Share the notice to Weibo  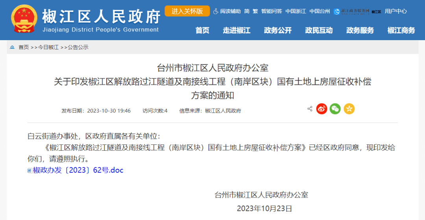(322, 109)
